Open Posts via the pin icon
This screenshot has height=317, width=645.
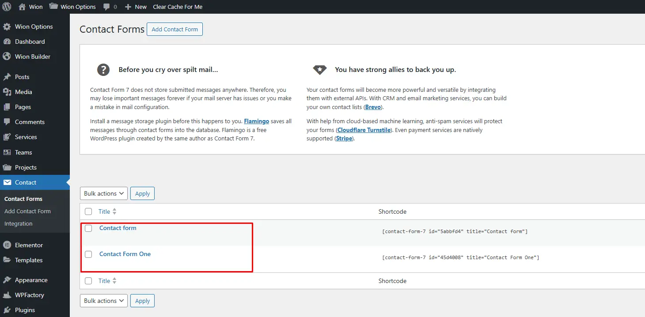coord(7,77)
